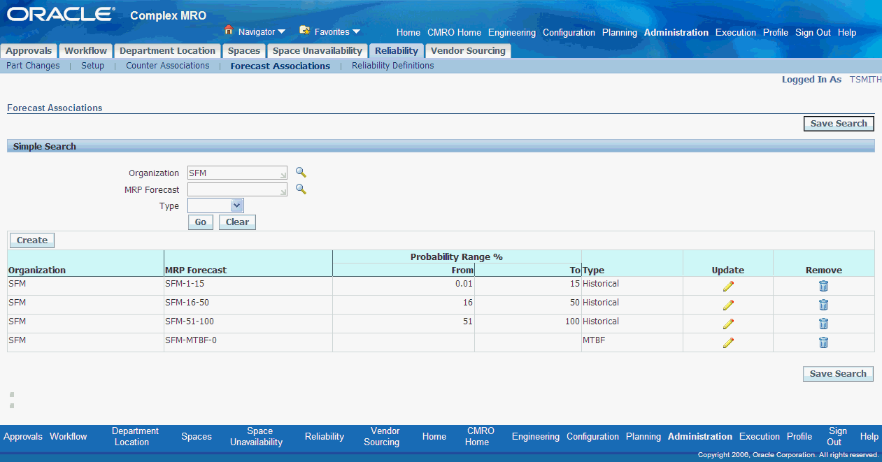The height and width of the screenshot is (462, 882).
Task: Click the Clear button
Action: [x=237, y=222]
